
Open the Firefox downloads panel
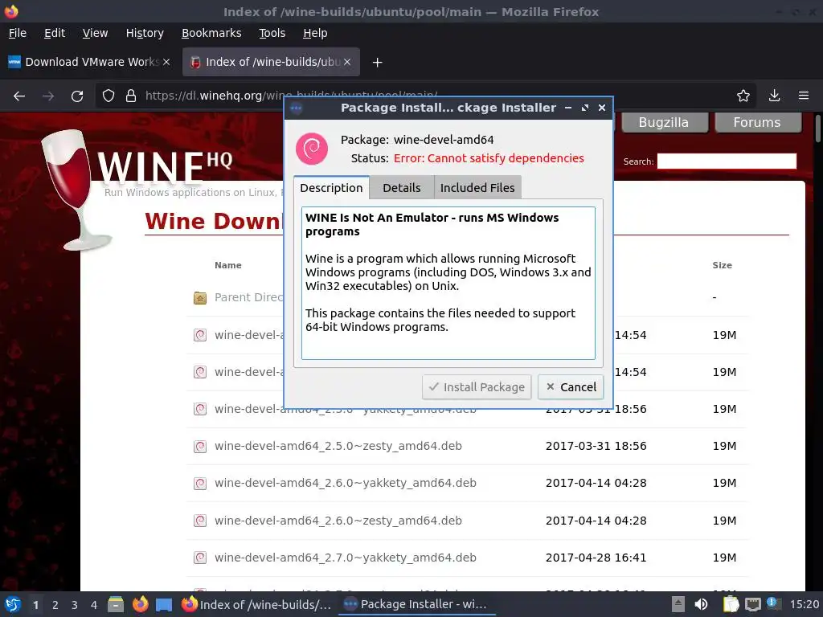tap(774, 96)
